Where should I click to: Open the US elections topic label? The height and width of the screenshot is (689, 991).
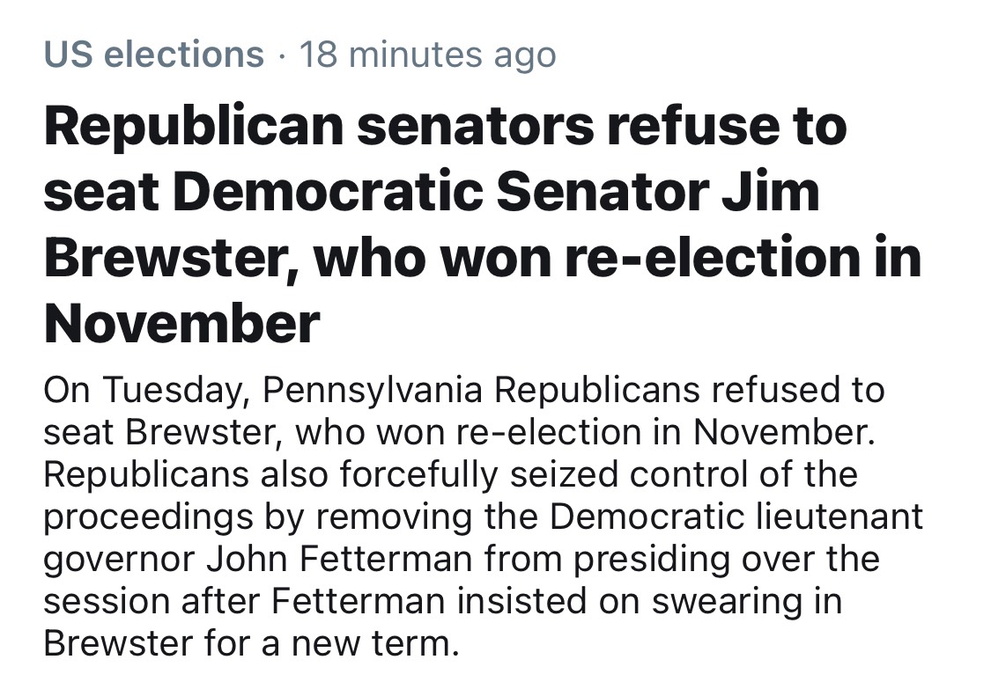153,55
